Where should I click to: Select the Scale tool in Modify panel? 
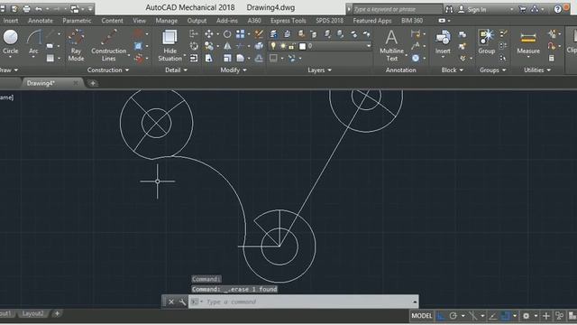[227, 58]
